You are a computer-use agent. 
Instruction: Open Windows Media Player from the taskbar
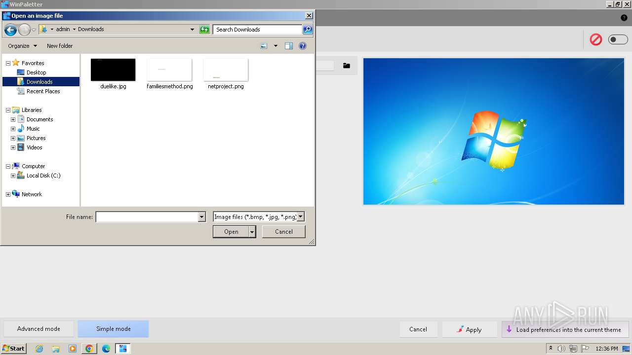pos(73,349)
